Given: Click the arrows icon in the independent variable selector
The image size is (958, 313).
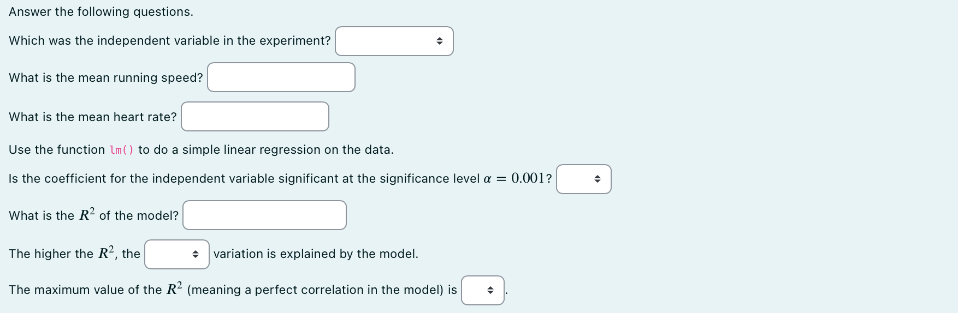Looking at the screenshot, I should click(x=439, y=41).
